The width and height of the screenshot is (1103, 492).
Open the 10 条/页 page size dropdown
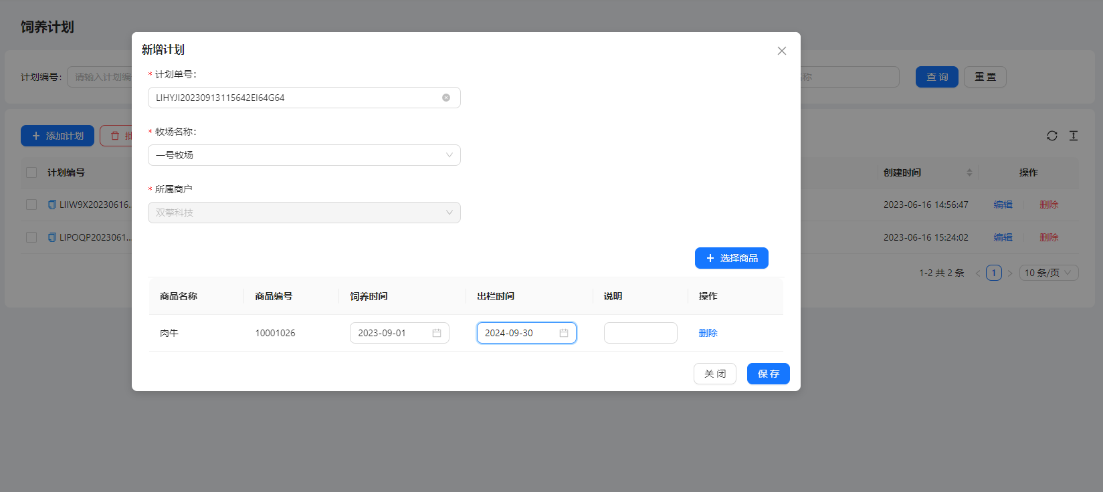pos(1049,273)
